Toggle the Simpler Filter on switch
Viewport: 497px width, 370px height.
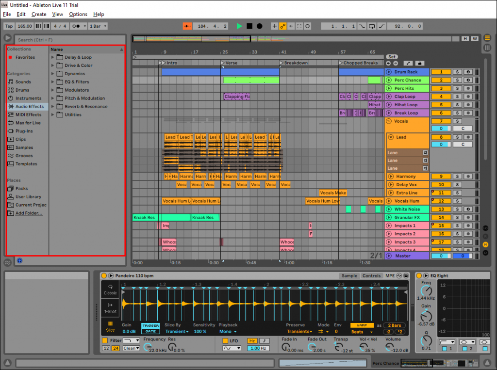[x=105, y=340]
